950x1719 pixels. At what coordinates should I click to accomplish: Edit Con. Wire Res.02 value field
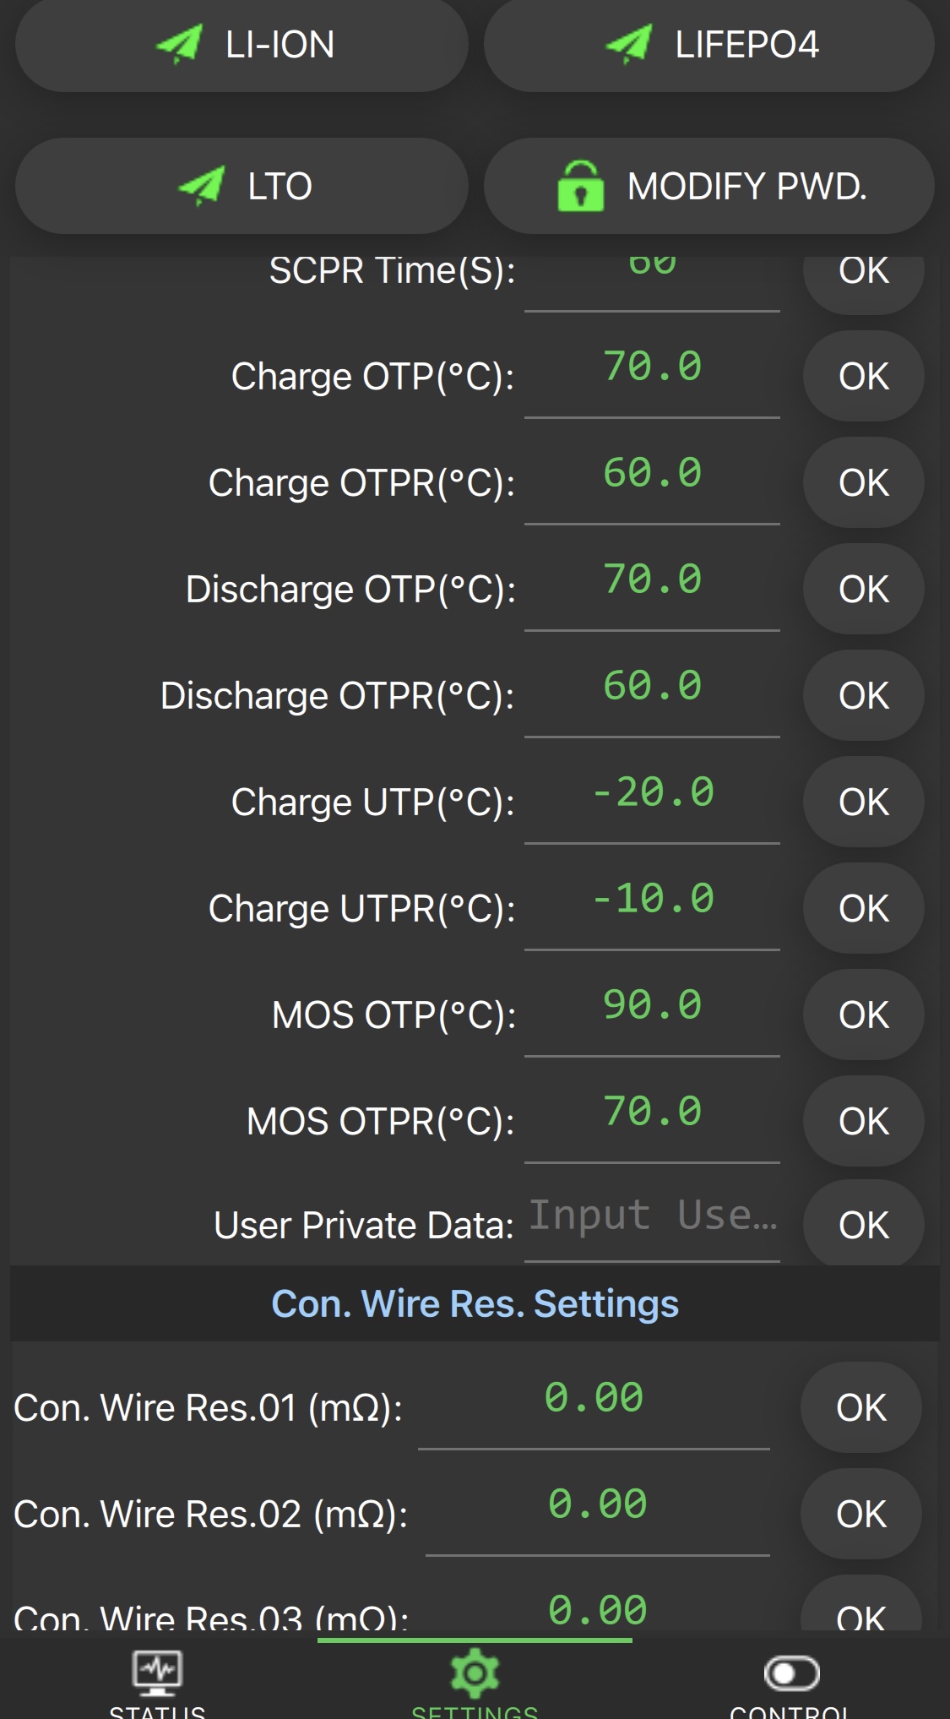point(597,1505)
